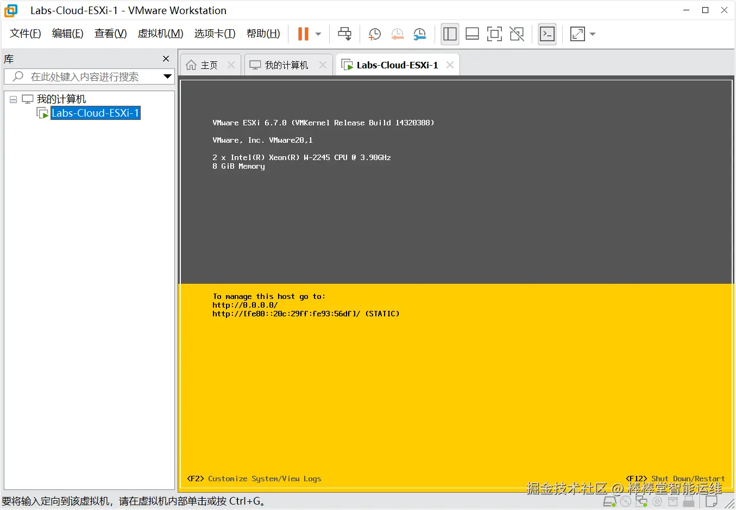The image size is (736, 510).
Task: Click the VMware ESXi 6.7.0 version line
Action: (323, 123)
